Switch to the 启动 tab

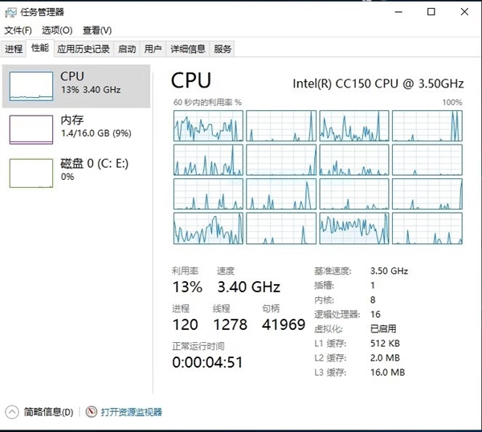(x=127, y=49)
